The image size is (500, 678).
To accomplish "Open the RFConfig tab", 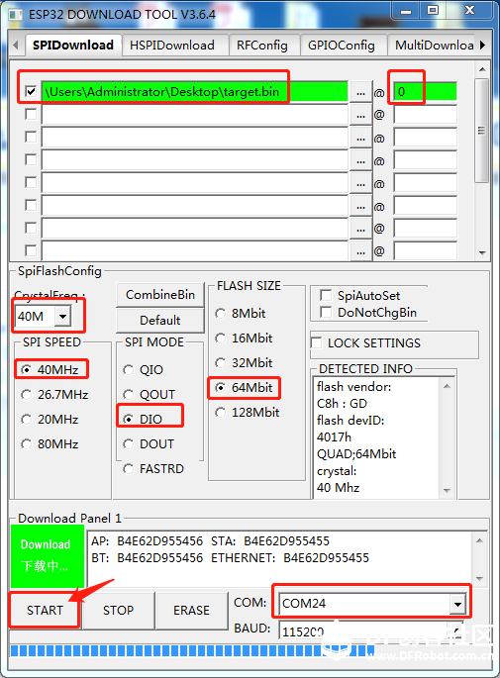I will (x=262, y=45).
